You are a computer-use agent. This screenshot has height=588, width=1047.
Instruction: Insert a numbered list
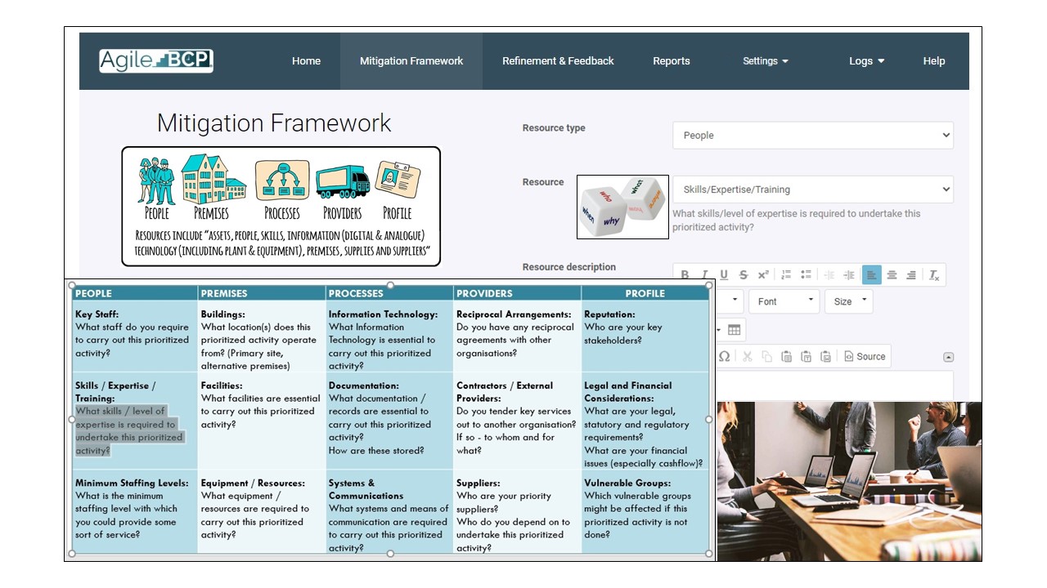787,275
